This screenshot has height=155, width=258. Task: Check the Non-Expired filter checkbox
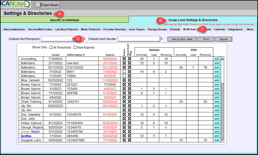[75, 48]
